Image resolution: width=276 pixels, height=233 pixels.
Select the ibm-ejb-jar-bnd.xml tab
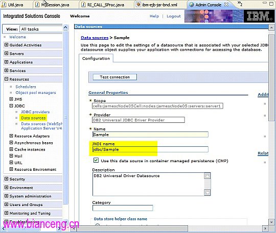click(157, 5)
